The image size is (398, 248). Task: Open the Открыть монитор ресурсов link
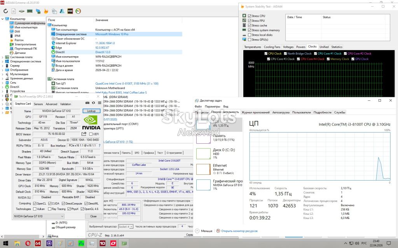click(x=239, y=231)
